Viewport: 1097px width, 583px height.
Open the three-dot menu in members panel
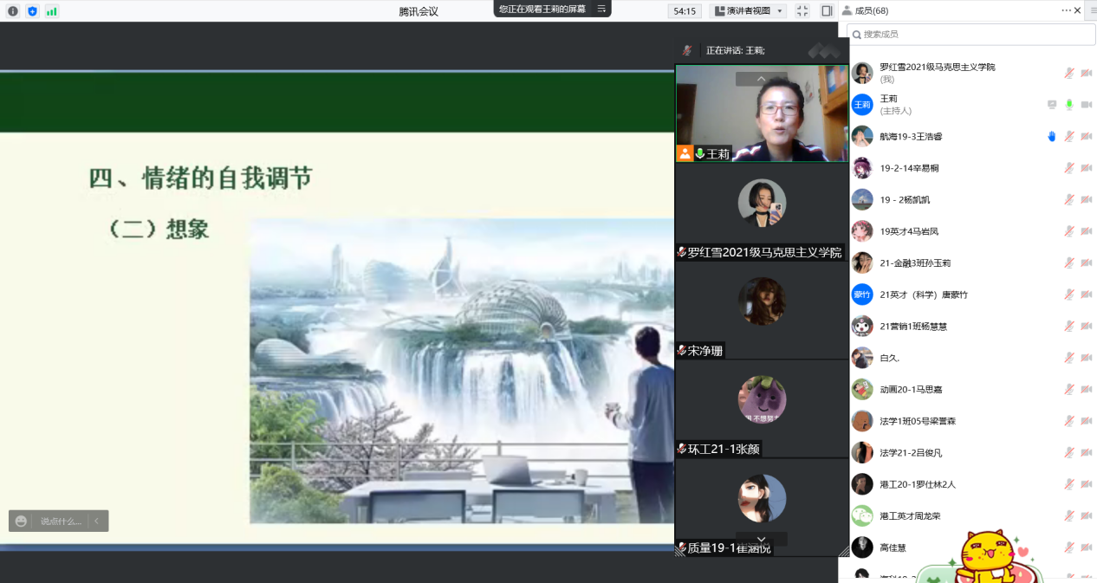tap(1066, 10)
